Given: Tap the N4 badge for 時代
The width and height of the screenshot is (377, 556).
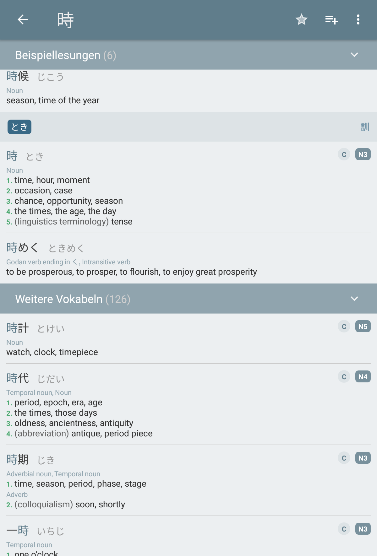Looking at the screenshot, I should click(363, 377).
